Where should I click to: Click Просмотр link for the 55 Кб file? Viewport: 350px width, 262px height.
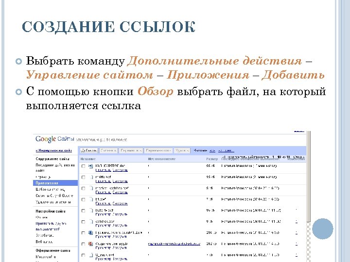click(103, 170)
